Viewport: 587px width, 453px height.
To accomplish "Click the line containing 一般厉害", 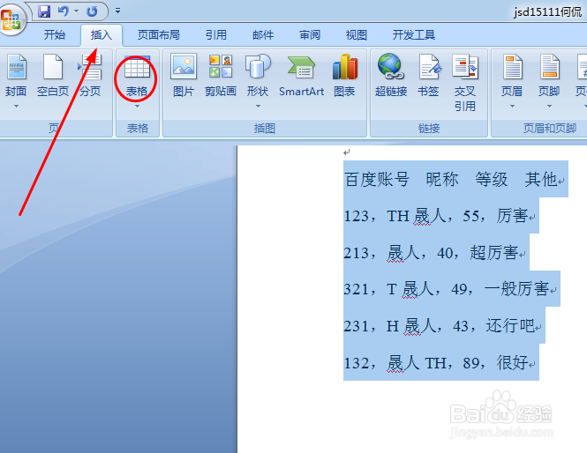I will (450, 289).
